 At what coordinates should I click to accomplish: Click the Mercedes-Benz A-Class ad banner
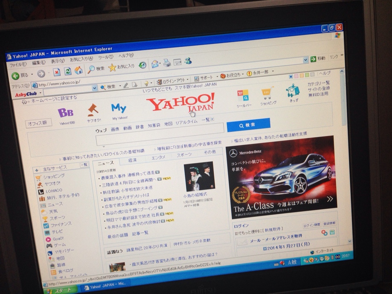point(282,177)
